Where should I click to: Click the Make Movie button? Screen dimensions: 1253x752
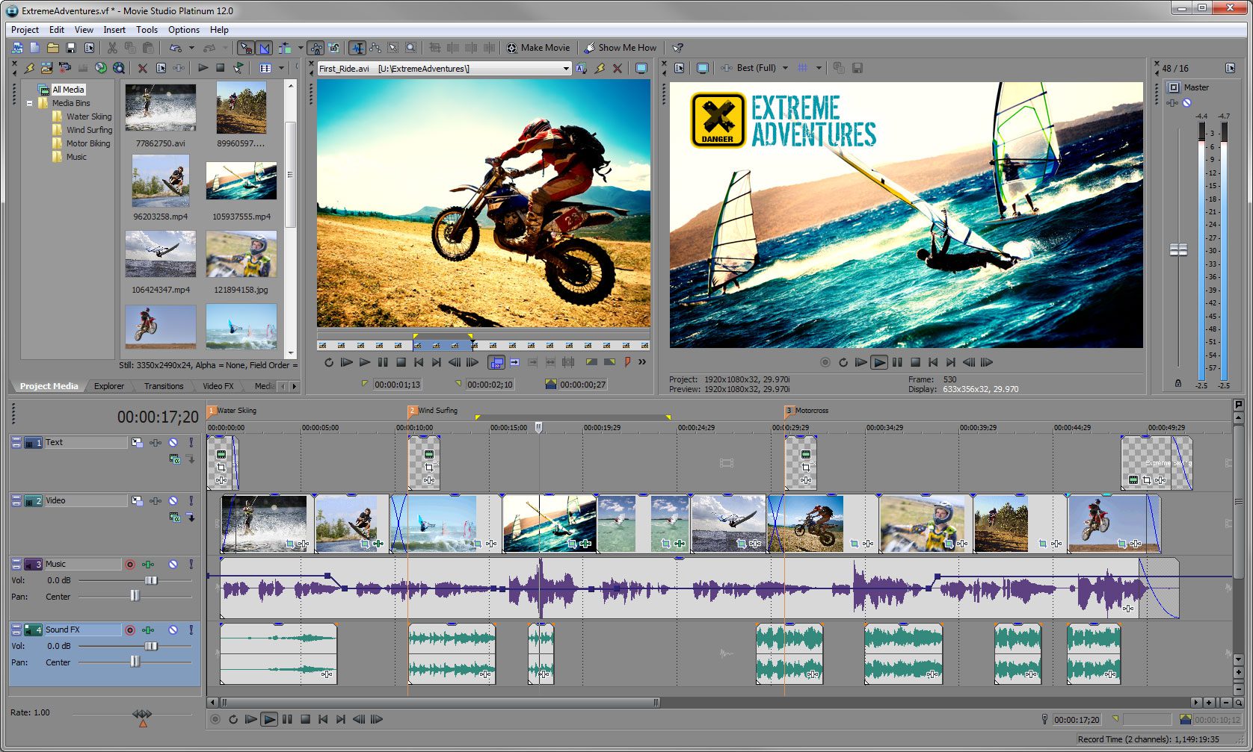click(538, 48)
